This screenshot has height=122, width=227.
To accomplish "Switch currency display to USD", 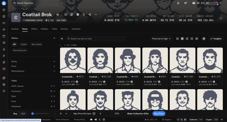I will click(216, 120).
